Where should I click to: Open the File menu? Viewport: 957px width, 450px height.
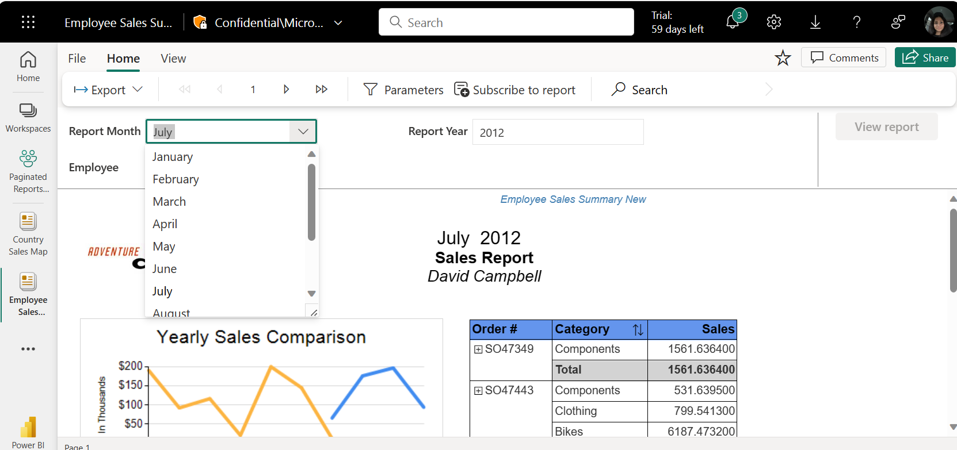[77, 59]
